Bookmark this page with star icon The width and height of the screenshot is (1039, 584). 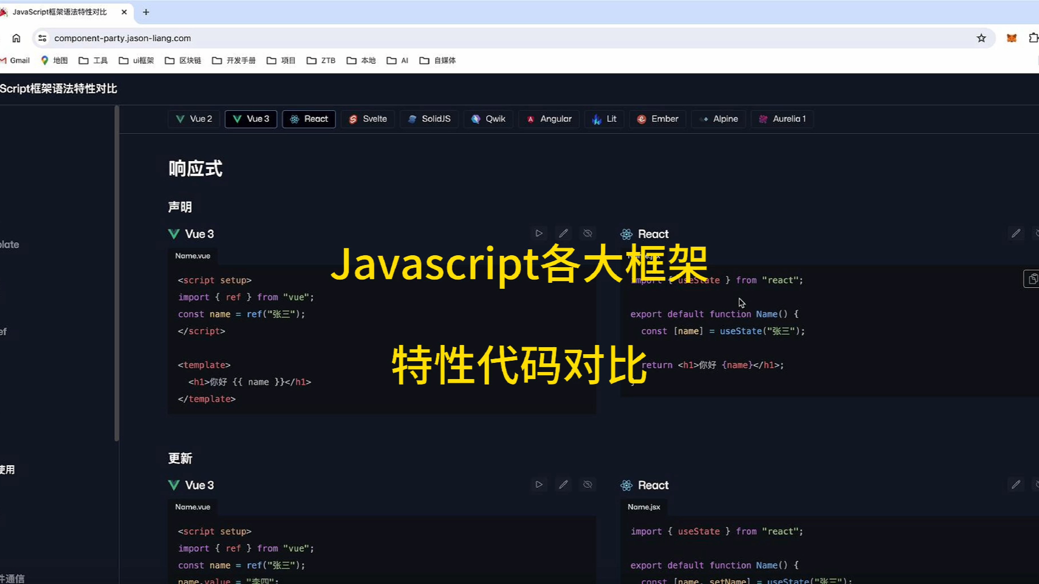pyautogui.click(x=981, y=38)
